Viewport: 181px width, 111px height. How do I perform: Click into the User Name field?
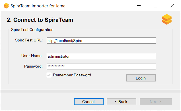coord(101,56)
